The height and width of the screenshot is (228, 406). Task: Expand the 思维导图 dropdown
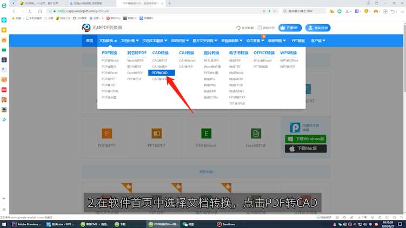[x=277, y=41]
